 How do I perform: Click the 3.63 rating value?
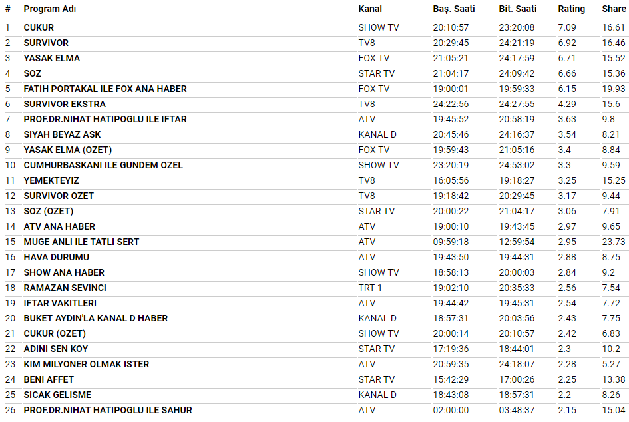click(567, 119)
